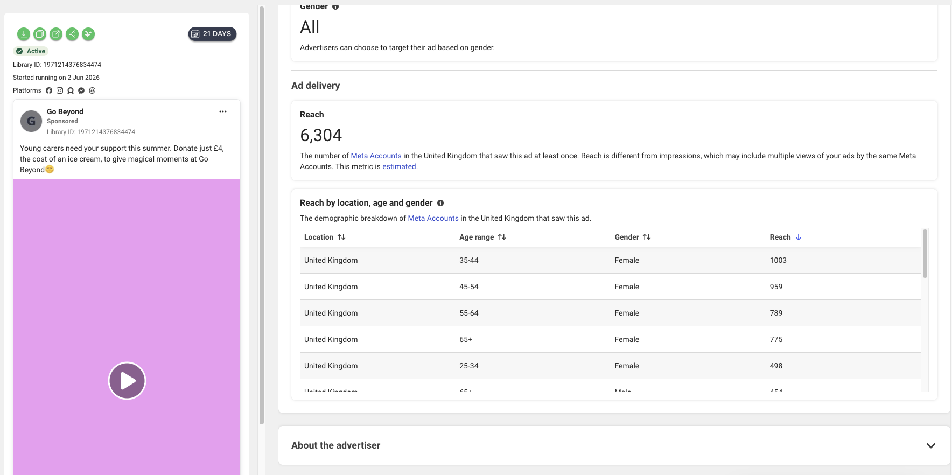
Task: Click the green AI sparkle icon
Action: click(88, 34)
